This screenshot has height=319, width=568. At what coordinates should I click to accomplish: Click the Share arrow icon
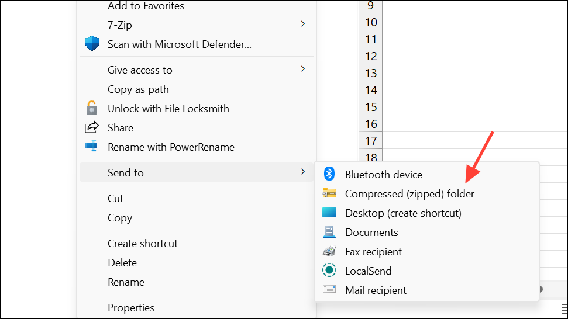92,127
